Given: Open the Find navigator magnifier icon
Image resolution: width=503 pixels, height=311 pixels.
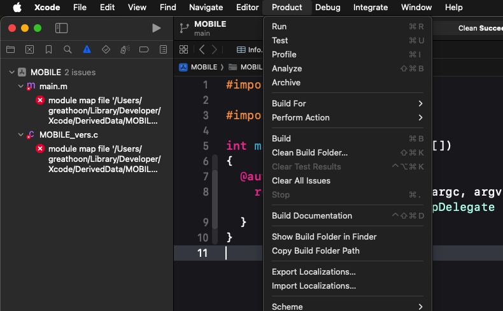Looking at the screenshot, I should (67, 50).
